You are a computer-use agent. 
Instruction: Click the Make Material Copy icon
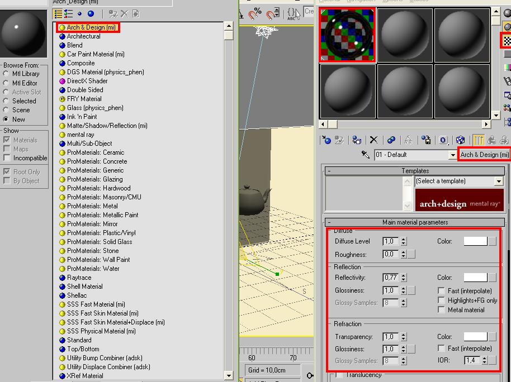(391, 140)
